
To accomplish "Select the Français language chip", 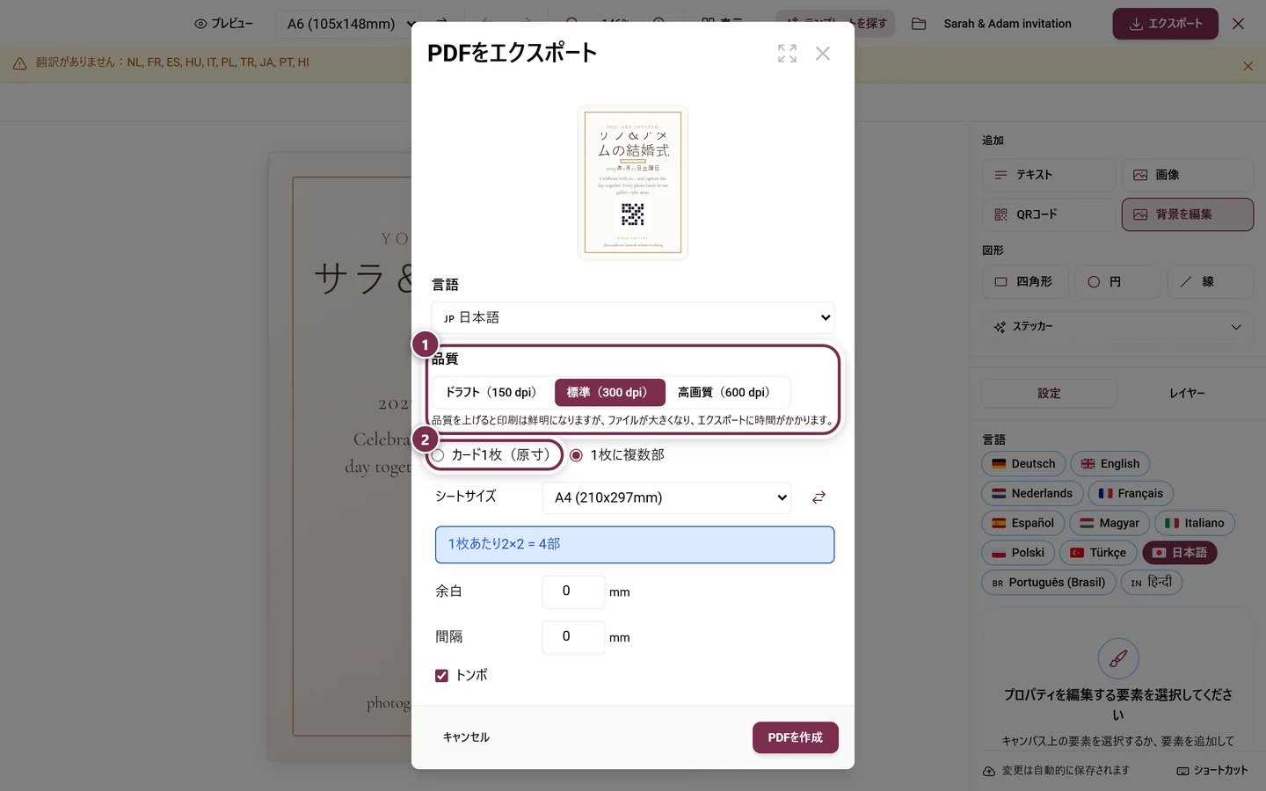I will (1131, 494).
